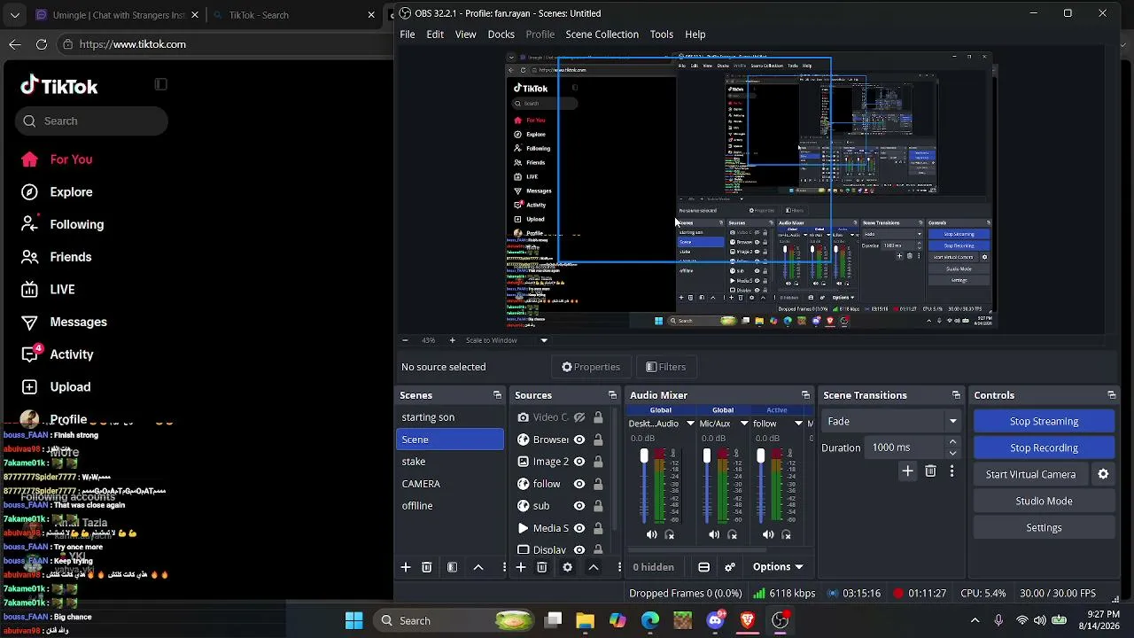Image resolution: width=1134 pixels, height=638 pixels.
Task: Open preview scaling dropdown arrow
Action: pyautogui.click(x=544, y=340)
